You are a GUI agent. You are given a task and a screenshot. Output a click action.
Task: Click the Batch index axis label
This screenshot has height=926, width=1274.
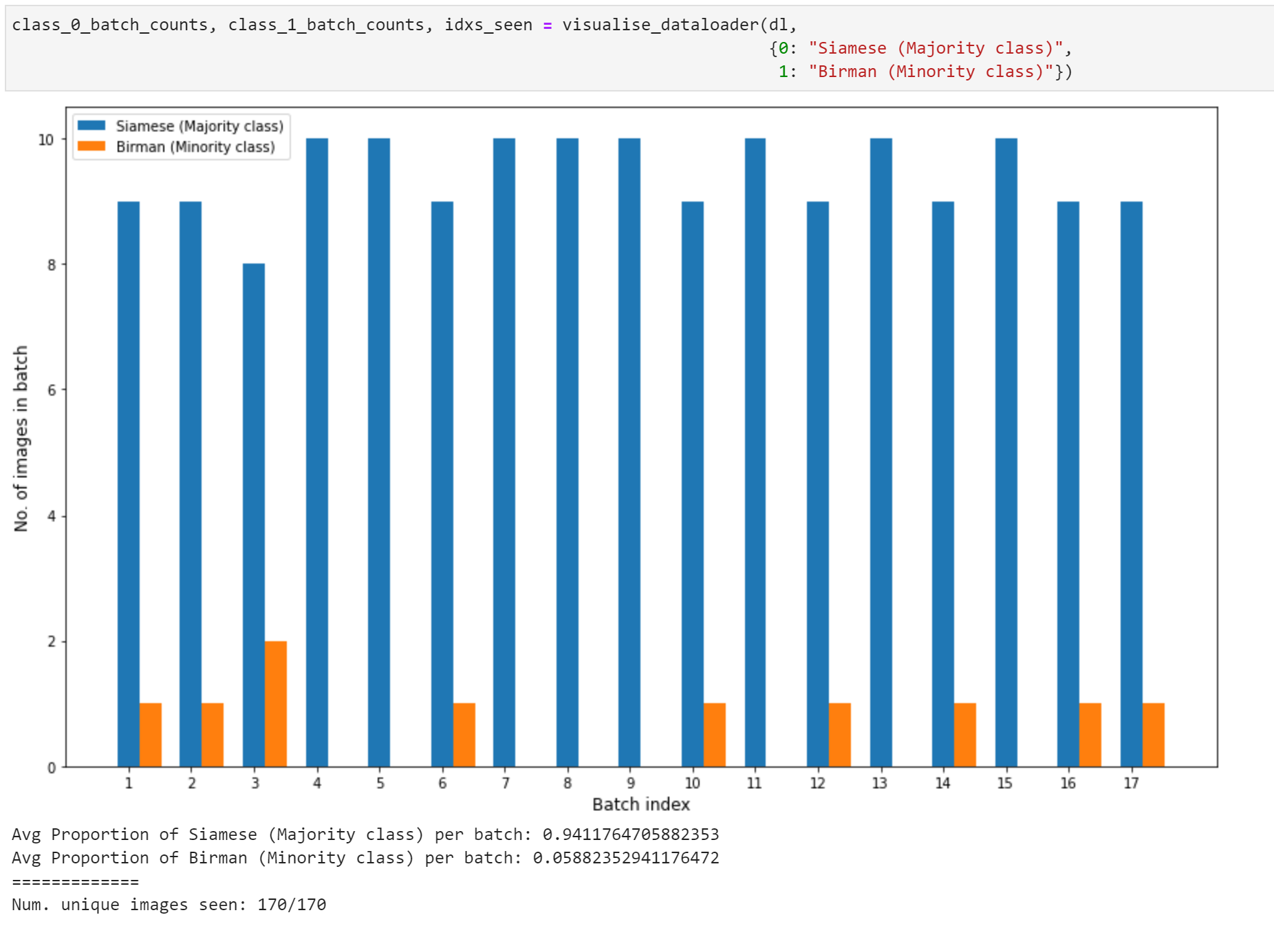coord(641,804)
